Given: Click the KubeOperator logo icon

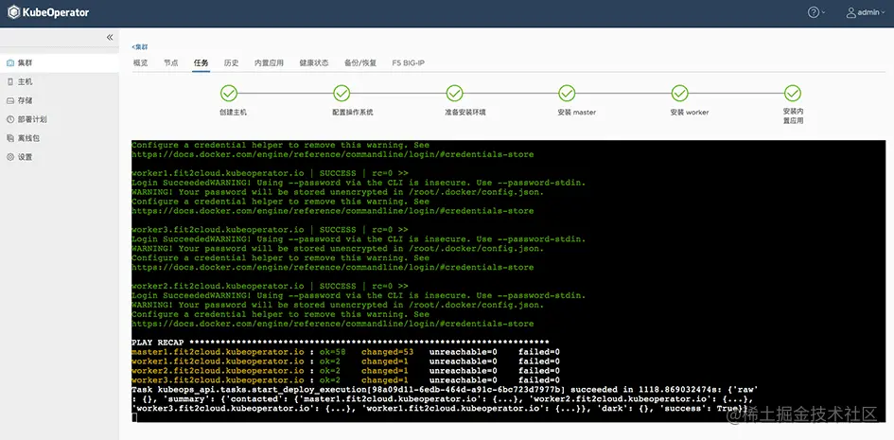Looking at the screenshot, I should click(x=13, y=12).
